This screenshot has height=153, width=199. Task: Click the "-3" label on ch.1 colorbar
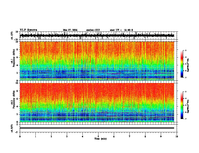pos(185,50)
